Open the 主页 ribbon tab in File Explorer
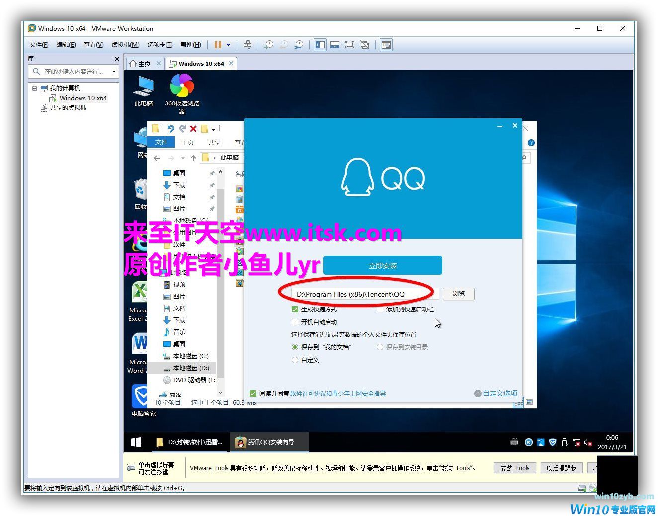The image size is (658, 516). [x=188, y=143]
